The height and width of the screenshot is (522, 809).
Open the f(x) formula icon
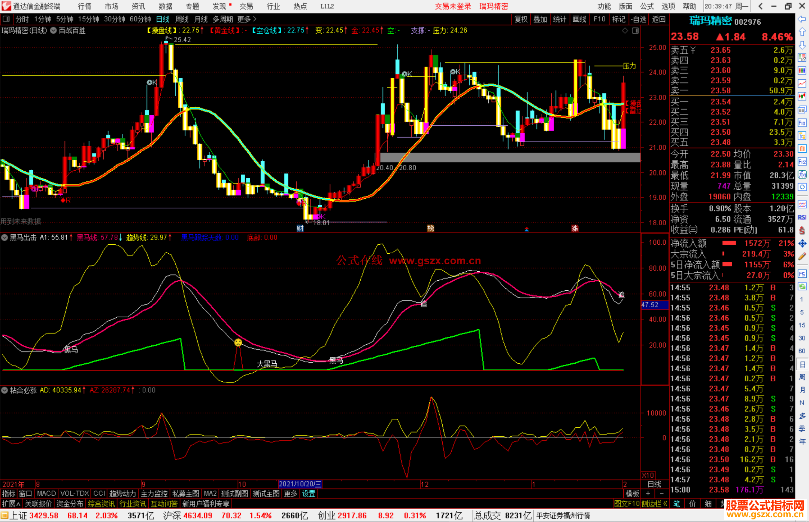coord(802,174)
